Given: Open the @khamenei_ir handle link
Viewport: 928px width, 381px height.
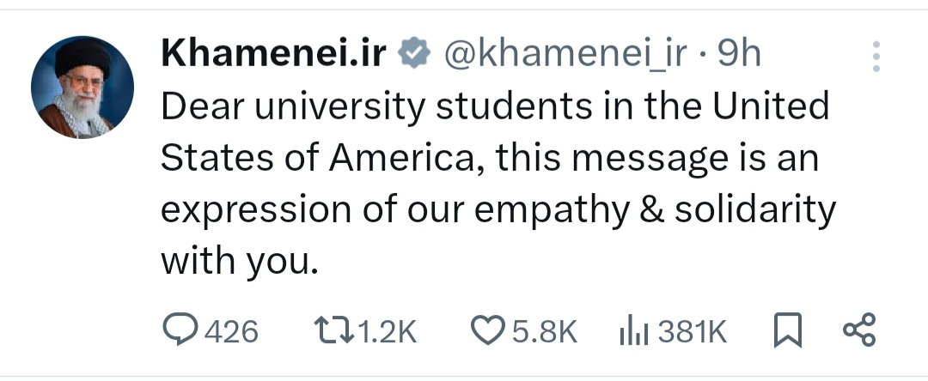Looking at the screenshot, I should [x=564, y=57].
